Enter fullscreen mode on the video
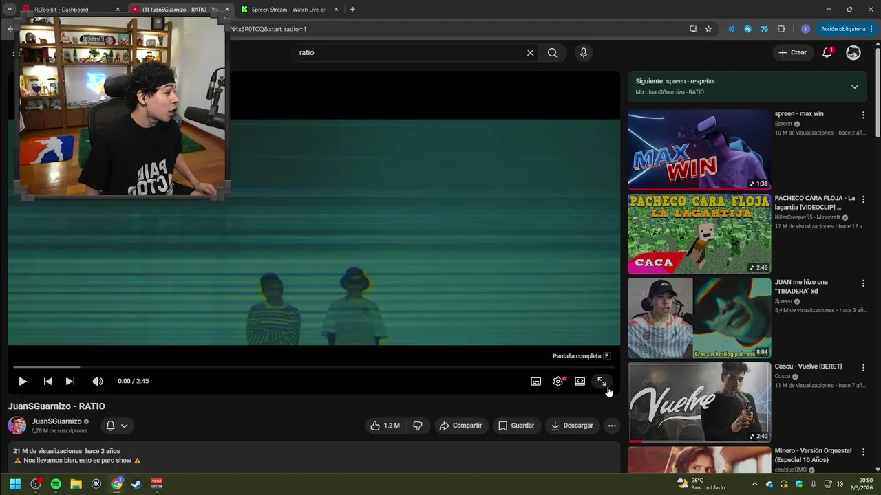Viewport: 881px width, 495px height. coord(602,382)
